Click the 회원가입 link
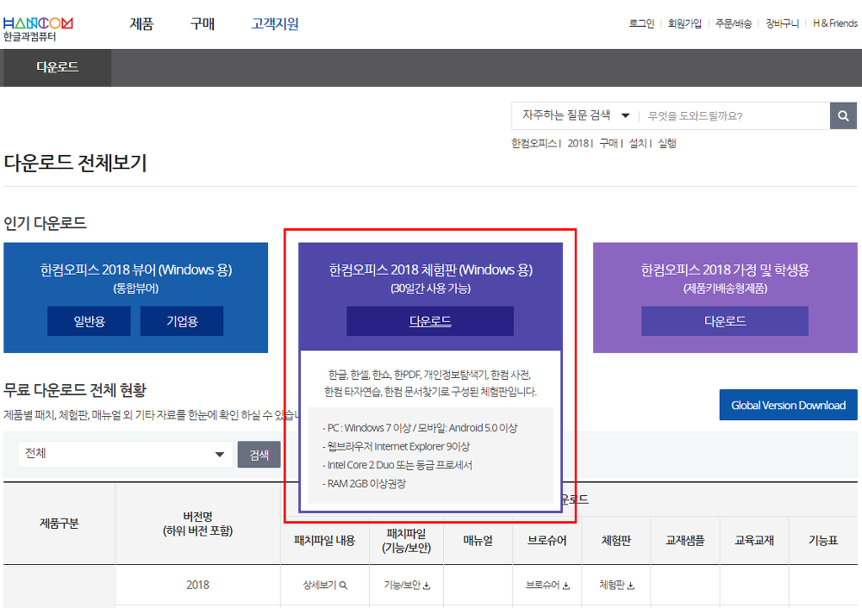 click(x=684, y=23)
